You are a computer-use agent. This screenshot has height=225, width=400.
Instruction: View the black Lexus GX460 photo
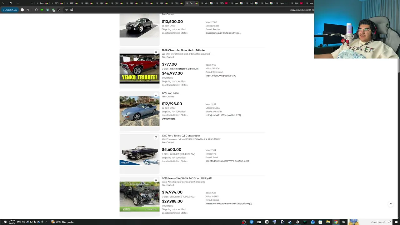139,197
